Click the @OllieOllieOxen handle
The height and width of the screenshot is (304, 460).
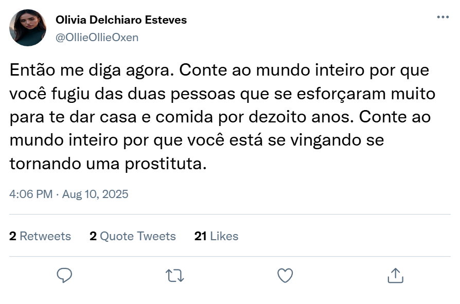point(97,38)
